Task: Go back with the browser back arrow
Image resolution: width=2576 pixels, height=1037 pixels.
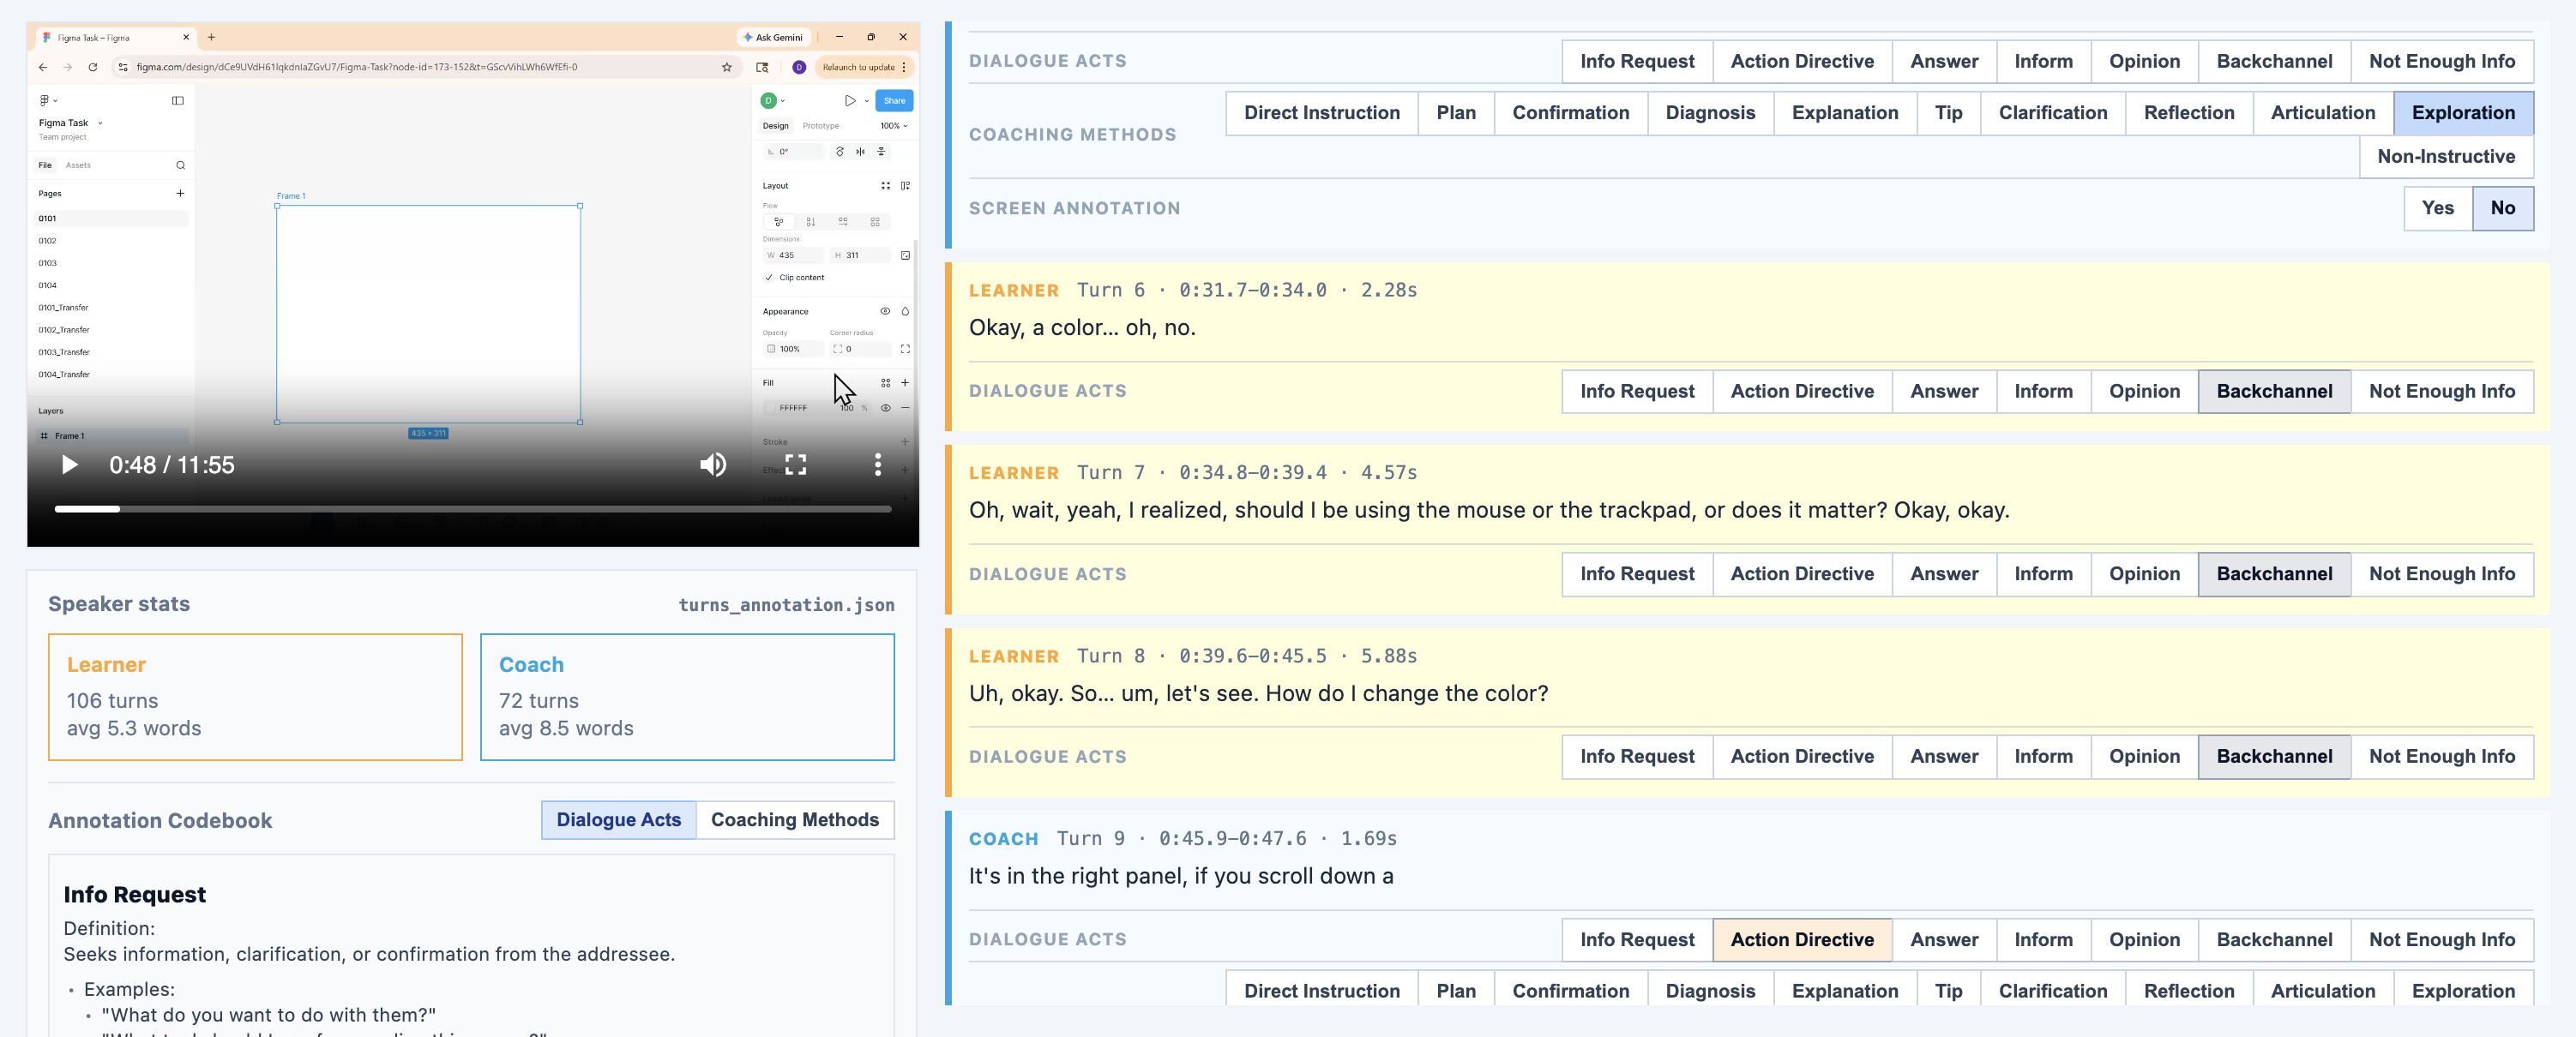Action: pos(42,67)
